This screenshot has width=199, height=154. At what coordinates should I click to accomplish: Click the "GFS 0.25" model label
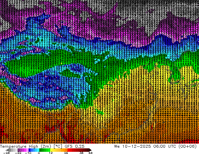[74, 146]
